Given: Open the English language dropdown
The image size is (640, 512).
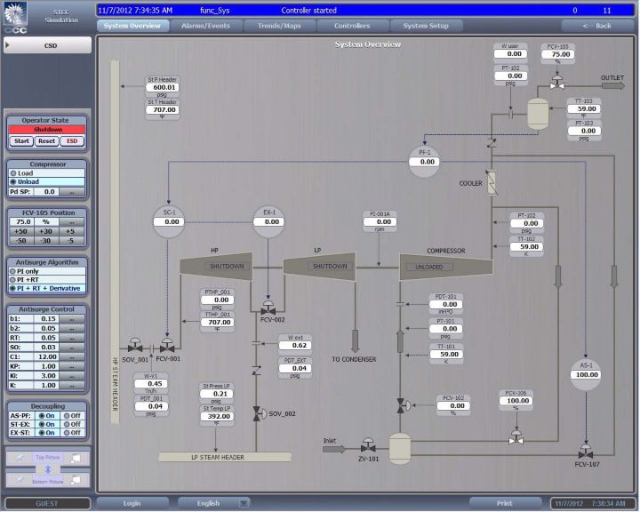Looking at the screenshot, I should pyautogui.click(x=244, y=503).
